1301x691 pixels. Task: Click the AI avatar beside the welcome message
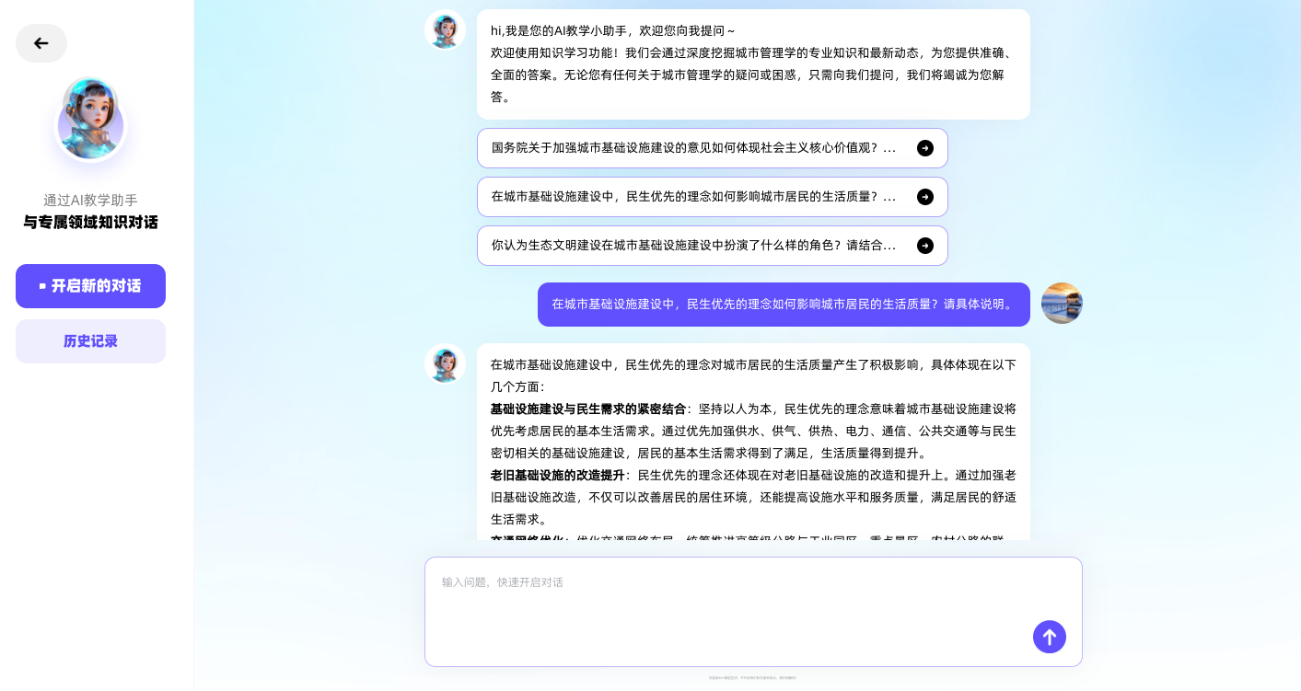(445, 30)
